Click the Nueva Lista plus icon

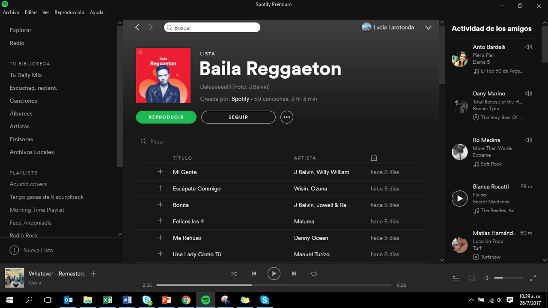coord(14,250)
